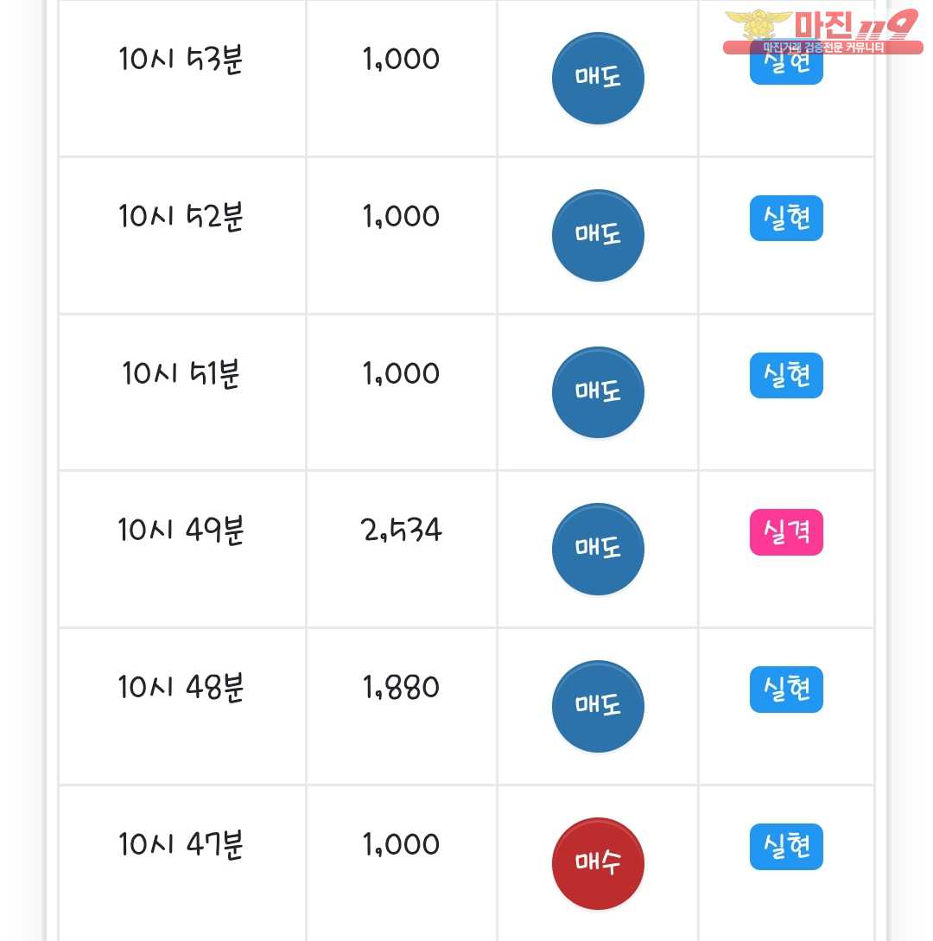Image resolution: width=933 pixels, height=941 pixels.
Task: Tap the 실현 badge in the 10시 47분 row
Action: pyautogui.click(x=786, y=847)
